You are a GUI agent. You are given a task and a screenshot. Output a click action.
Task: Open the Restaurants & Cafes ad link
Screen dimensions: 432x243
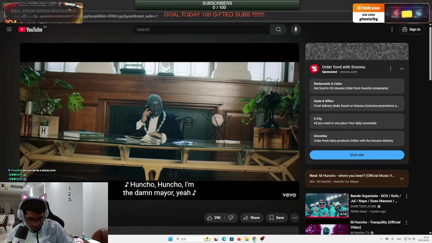tap(357, 86)
